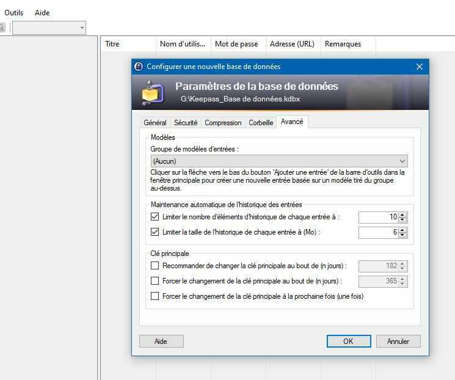This screenshot has width=455, height=380.
Task: Switch to the Compression tab
Action: tap(223, 123)
